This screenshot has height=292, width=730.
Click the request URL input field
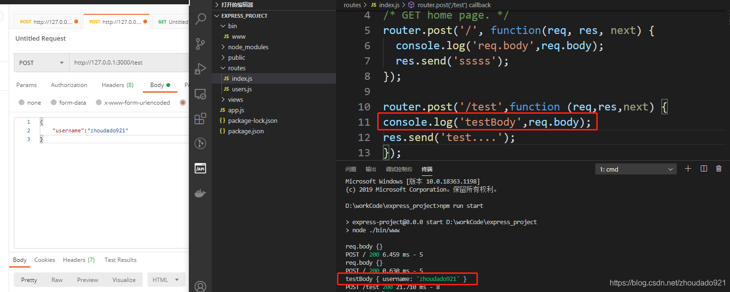(x=129, y=63)
